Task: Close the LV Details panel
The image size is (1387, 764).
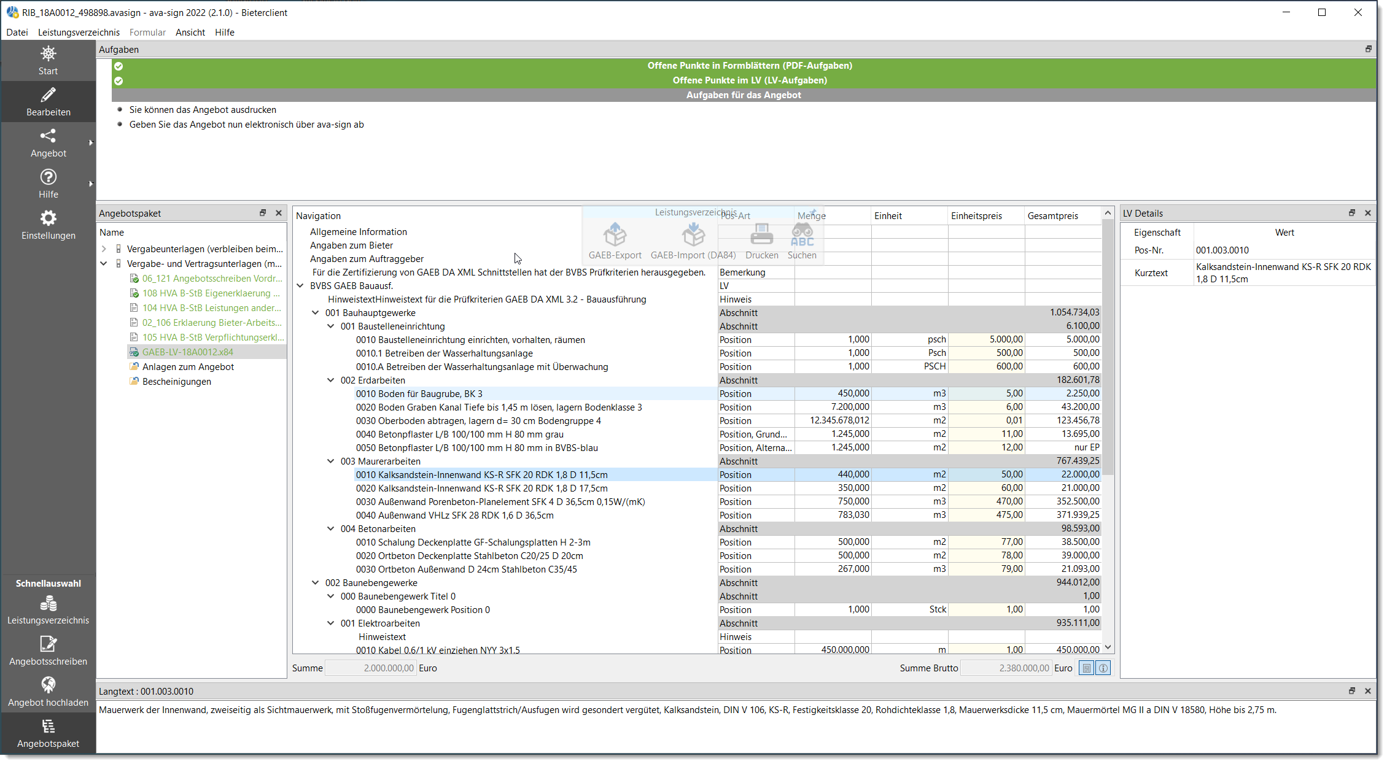Action: [1368, 213]
